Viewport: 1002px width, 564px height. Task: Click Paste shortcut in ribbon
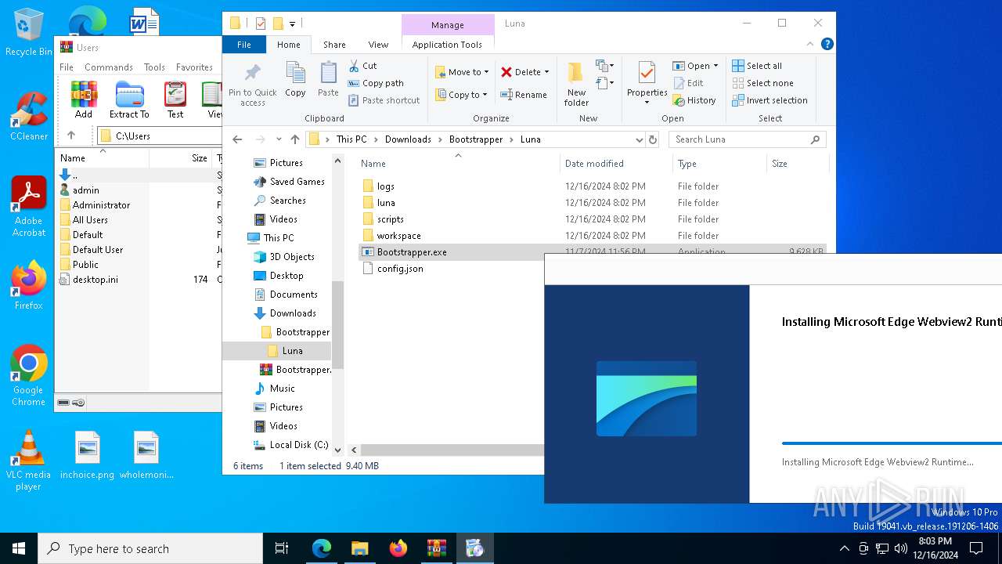[384, 100]
